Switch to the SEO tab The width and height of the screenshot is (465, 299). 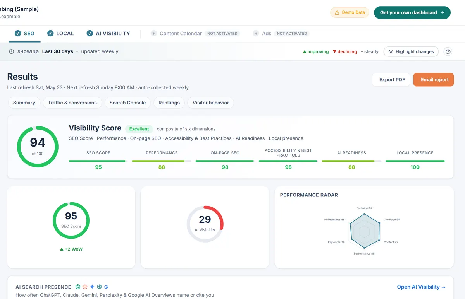pyautogui.click(x=24, y=34)
